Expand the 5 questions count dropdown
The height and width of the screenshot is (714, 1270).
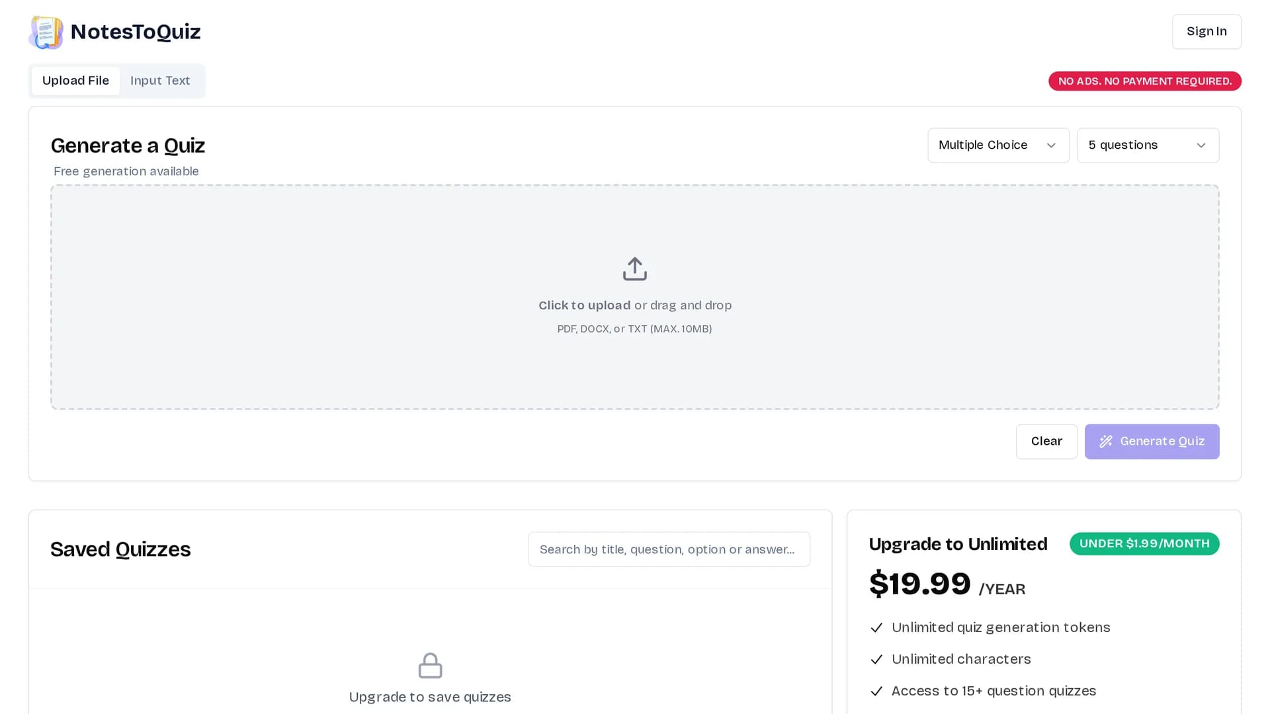[1148, 145]
